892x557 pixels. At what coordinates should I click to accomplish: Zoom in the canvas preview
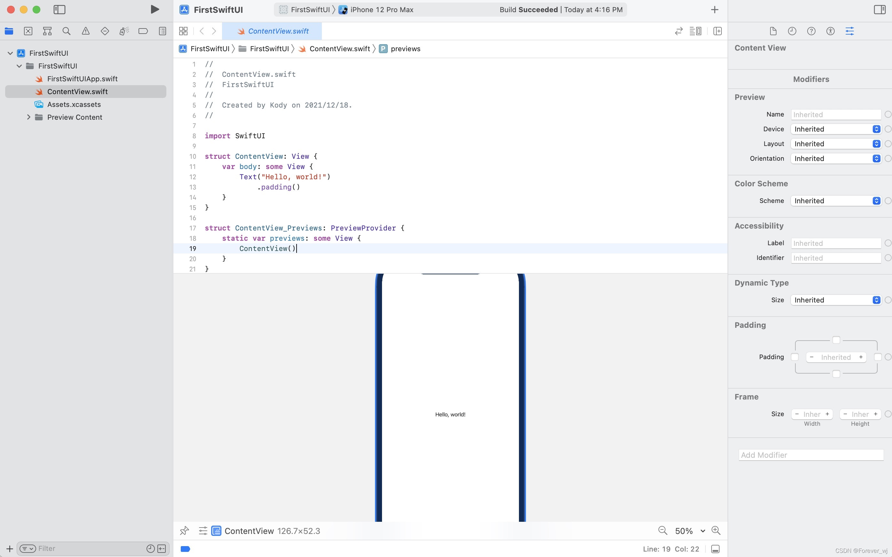716,530
